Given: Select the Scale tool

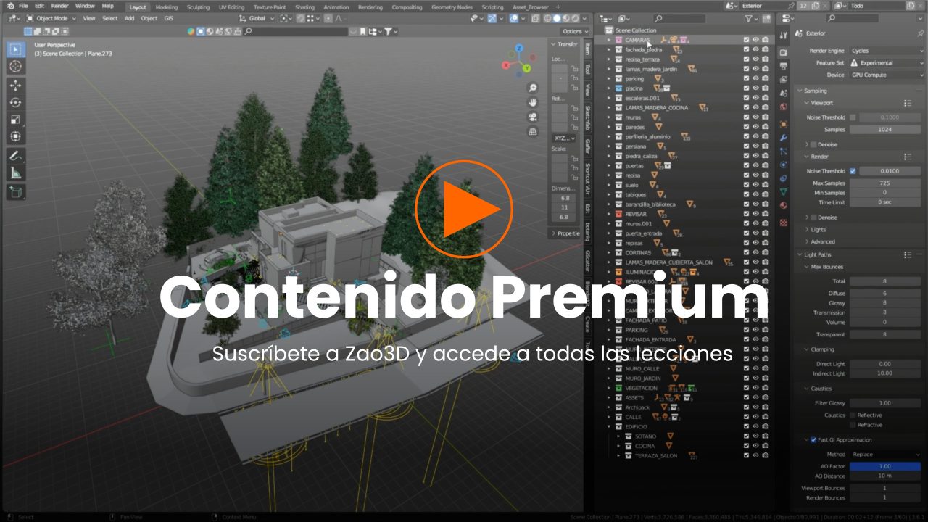Looking at the screenshot, I should click(x=14, y=120).
